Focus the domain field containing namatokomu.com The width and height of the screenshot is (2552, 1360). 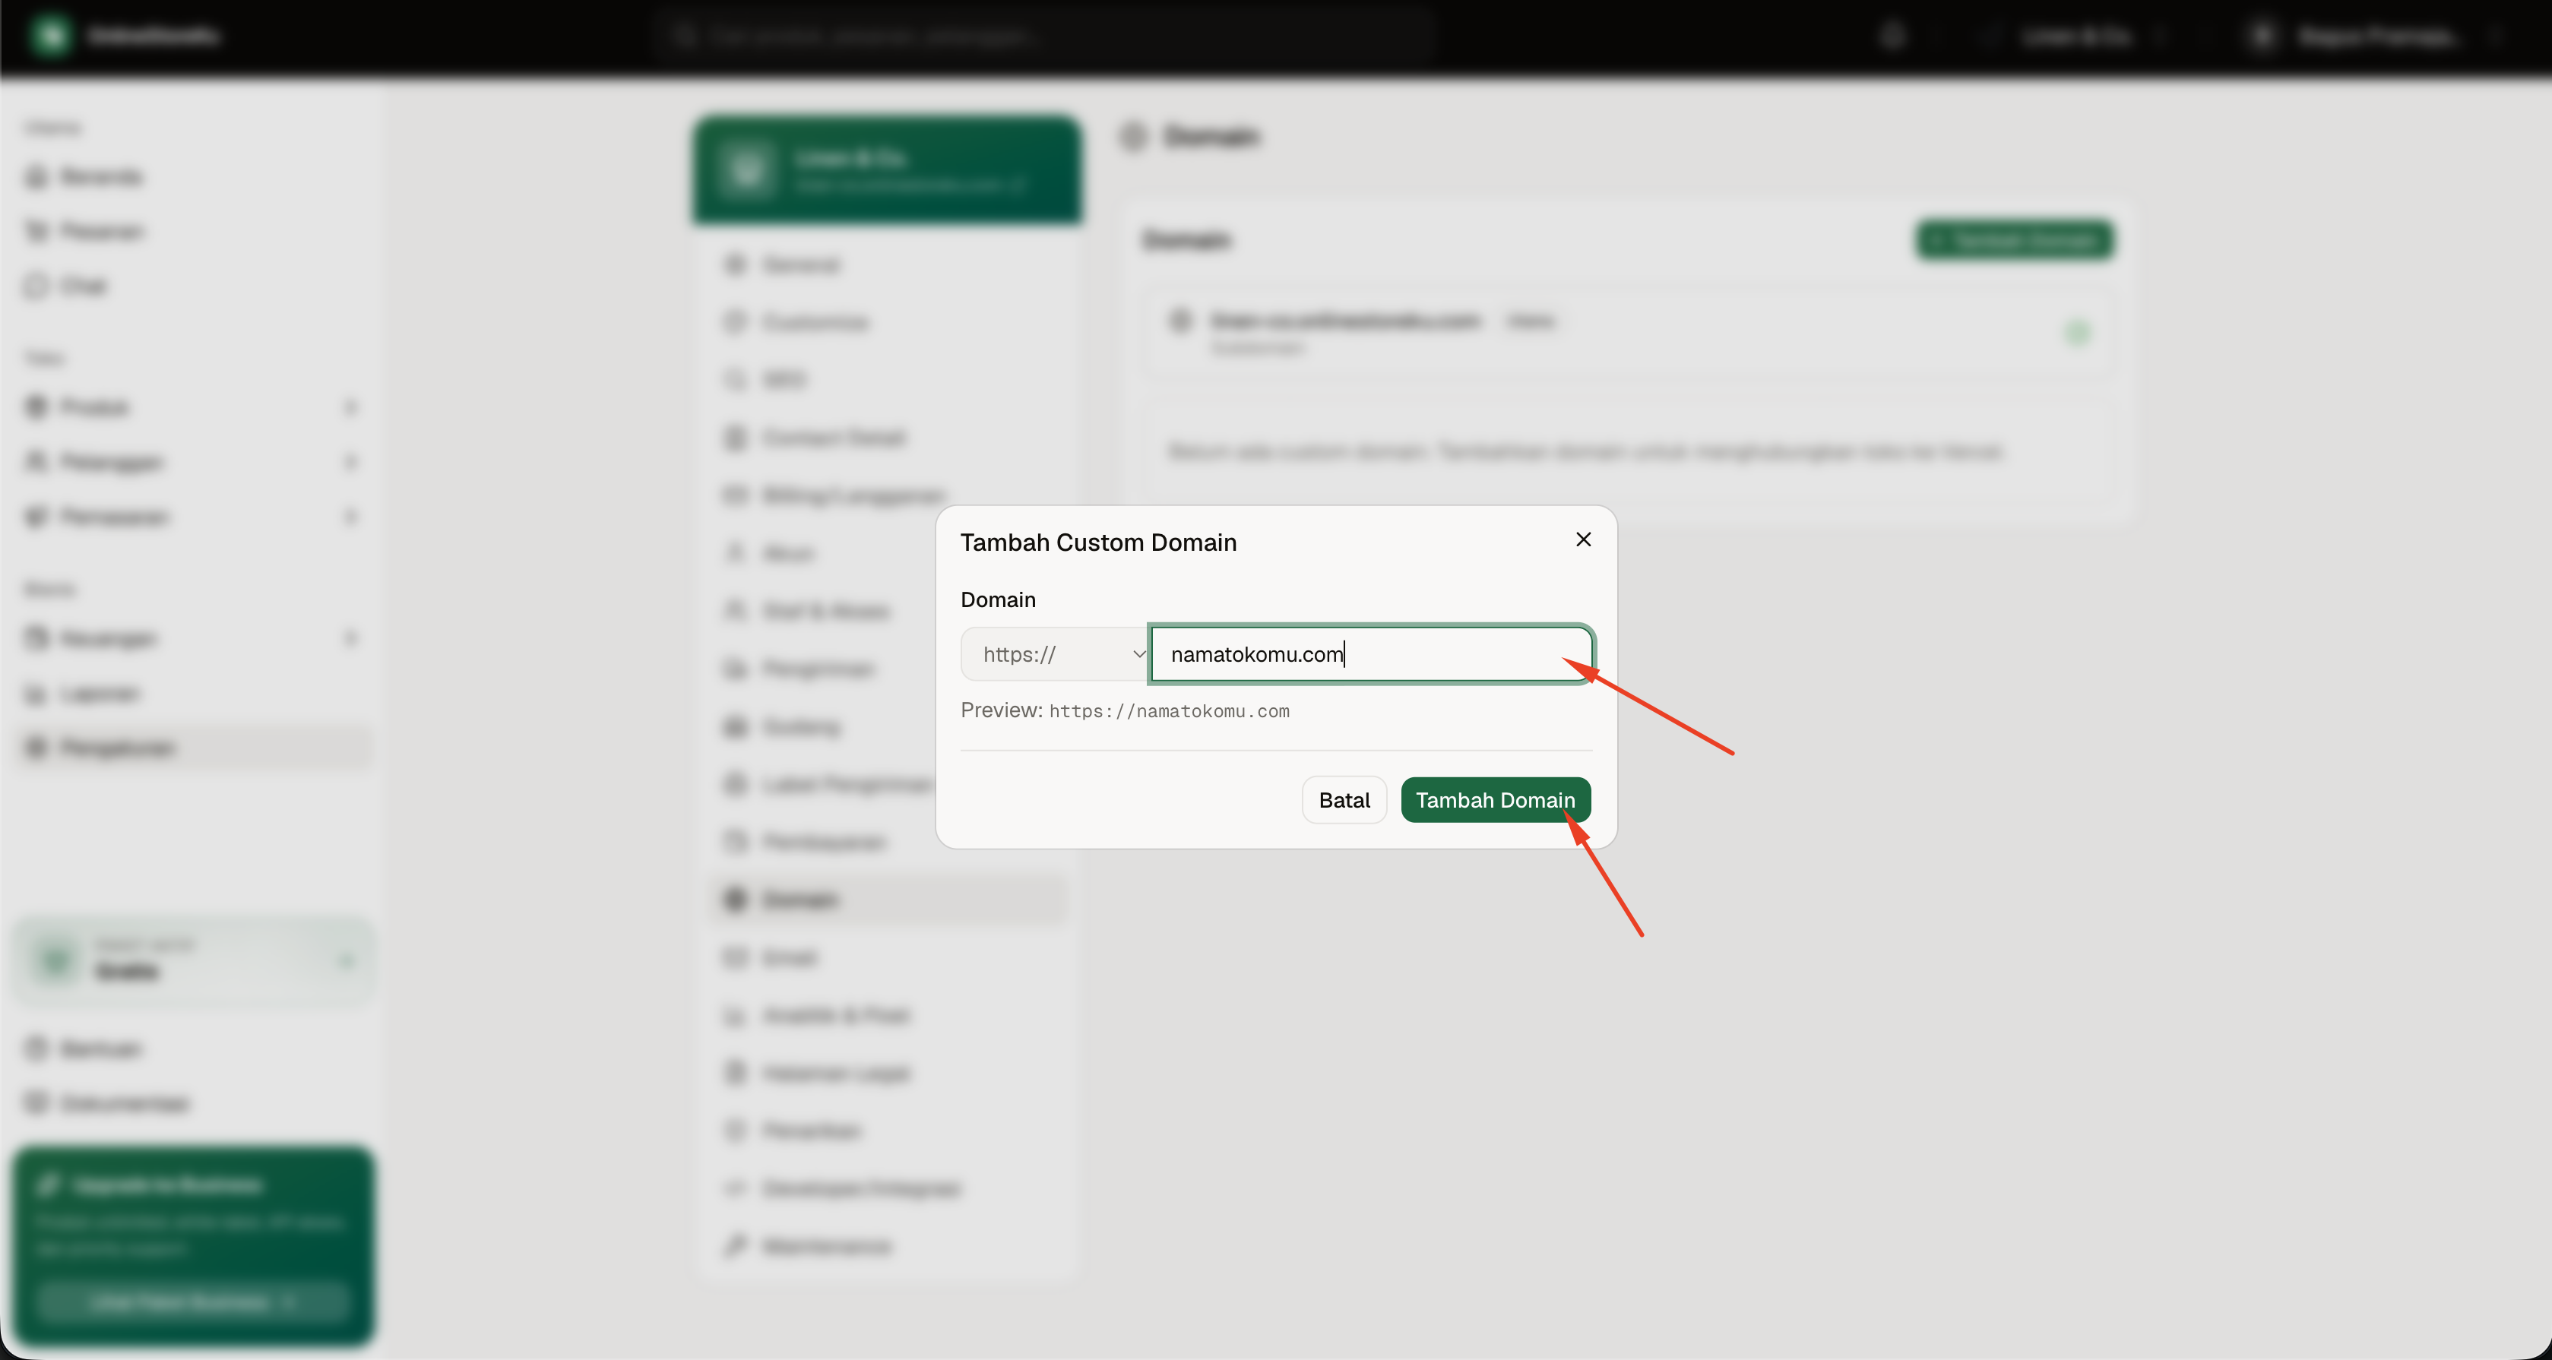click(x=1371, y=653)
